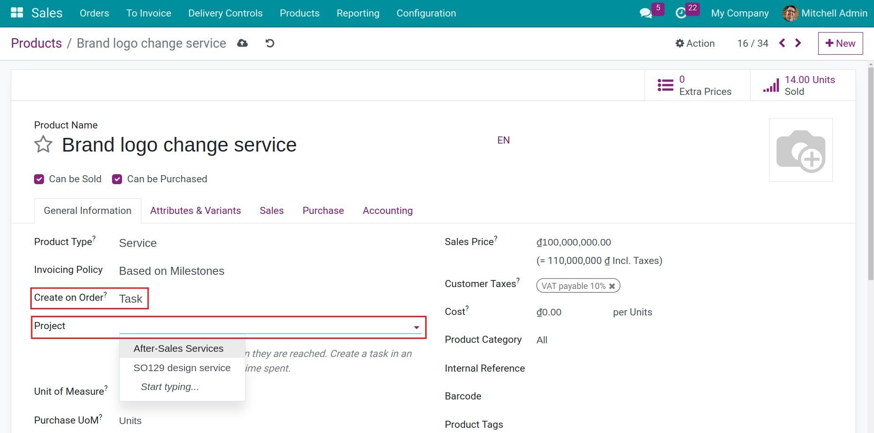Open the Project dropdown arrow

(416, 326)
